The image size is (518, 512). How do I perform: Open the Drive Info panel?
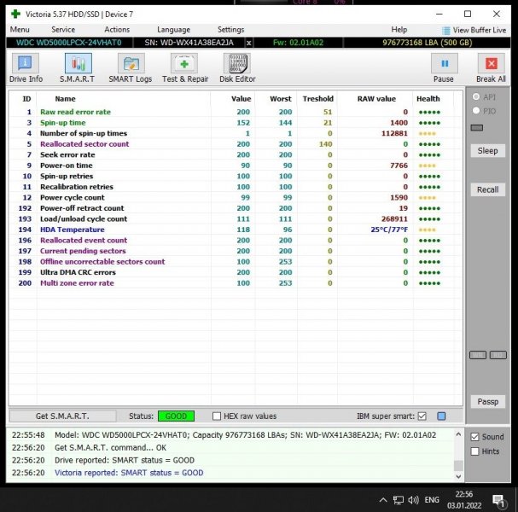26,67
